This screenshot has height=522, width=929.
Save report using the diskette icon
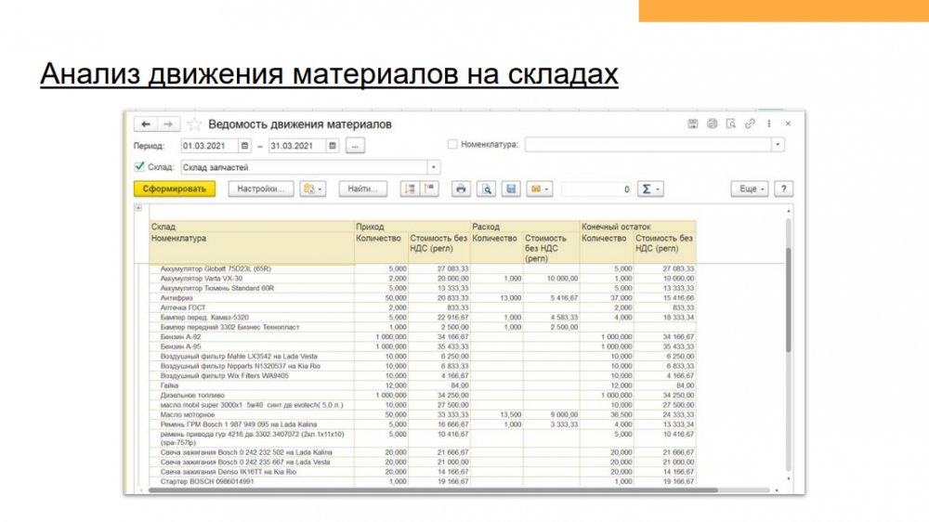[x=510, y=189]
